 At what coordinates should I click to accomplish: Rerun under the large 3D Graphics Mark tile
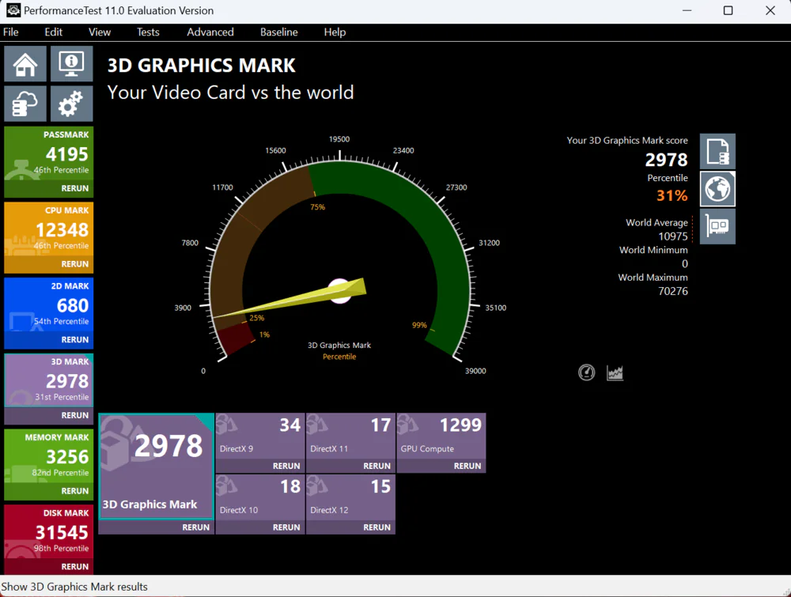(195, 527)
